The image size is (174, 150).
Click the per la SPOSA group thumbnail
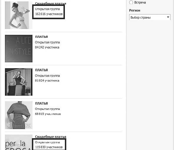[19, 142]
